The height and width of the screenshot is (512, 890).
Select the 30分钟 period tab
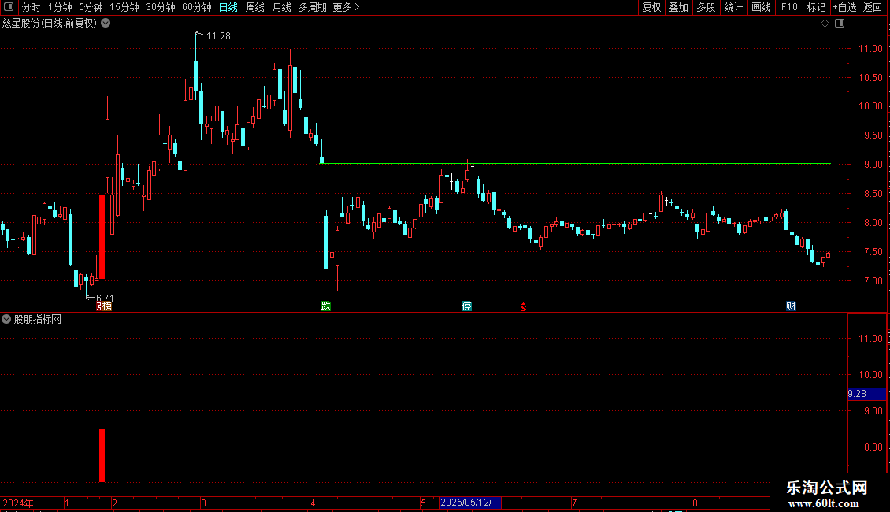(160, 7)
